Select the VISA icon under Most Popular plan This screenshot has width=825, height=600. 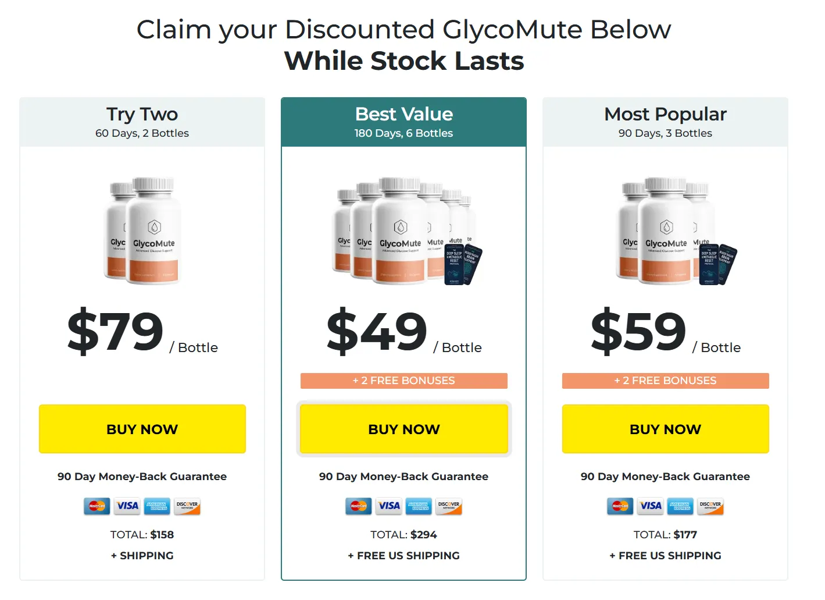(x=650, y=506)
